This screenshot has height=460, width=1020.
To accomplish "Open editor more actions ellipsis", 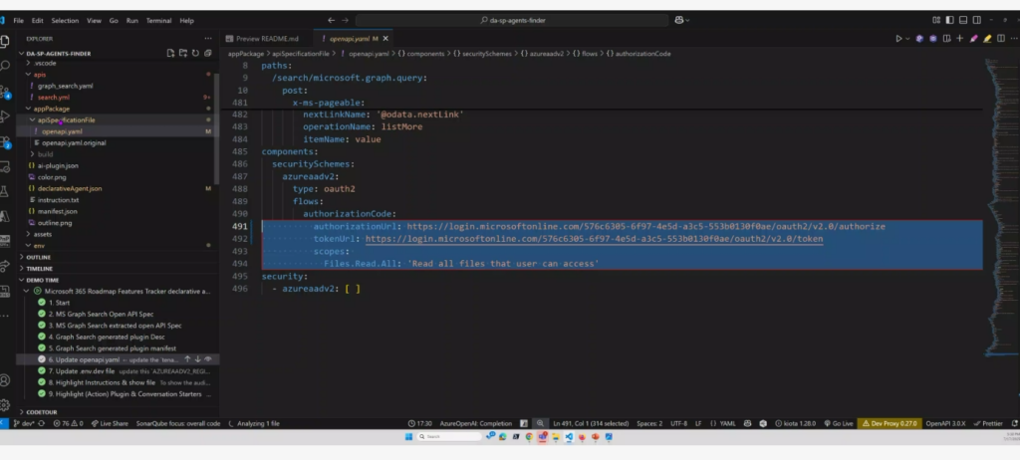I will pos(1013,39).
